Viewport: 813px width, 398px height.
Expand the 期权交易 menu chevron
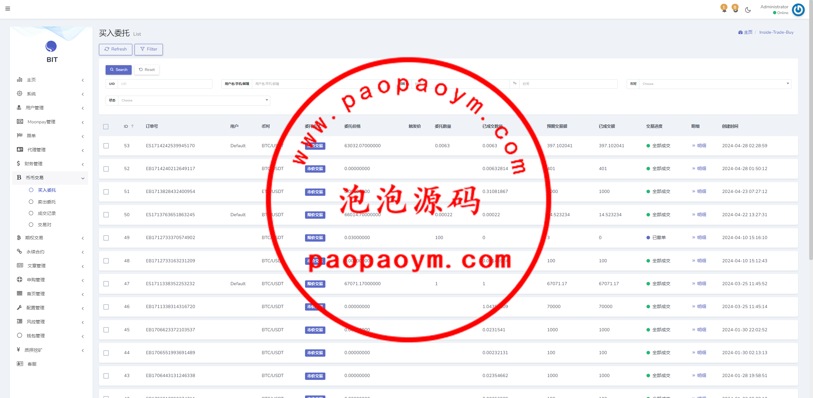click(83, 238)
